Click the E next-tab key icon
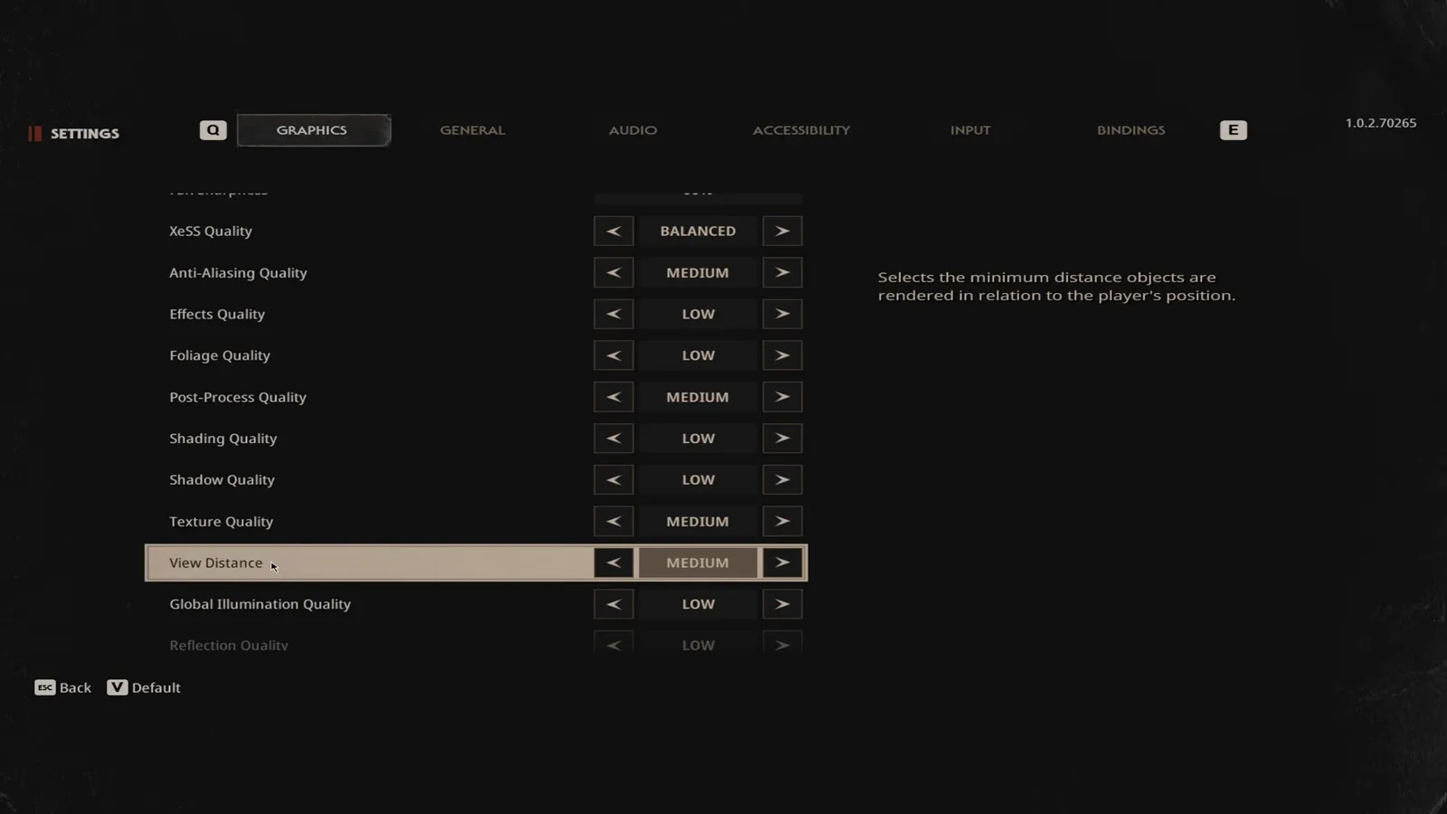Screen dimensions: 1447x814 [x=1234, y=130]
